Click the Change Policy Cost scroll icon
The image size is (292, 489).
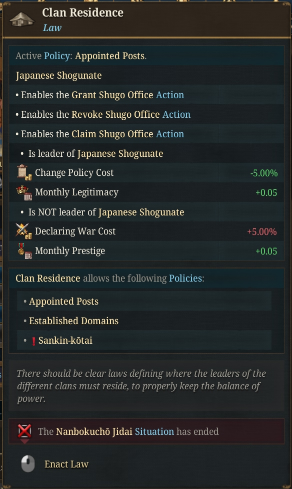tap(24, 173)
